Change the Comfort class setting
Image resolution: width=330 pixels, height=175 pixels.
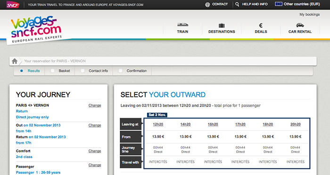point(94,151)
